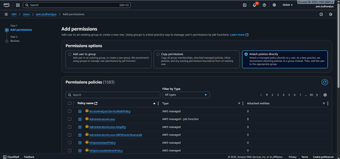Check the AIOpsAssistantPolicy checkbox
Viewport: 340px width, 159px height.
click(x=70, y=142)
